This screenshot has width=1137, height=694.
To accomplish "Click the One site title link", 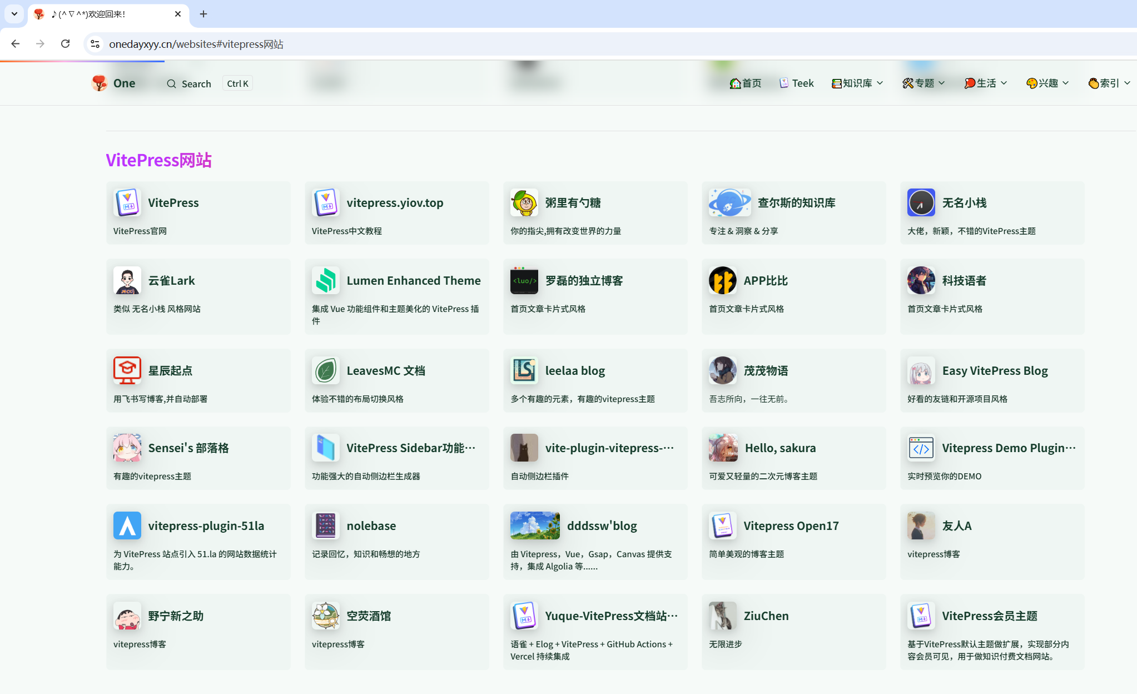I will point(124,83).
